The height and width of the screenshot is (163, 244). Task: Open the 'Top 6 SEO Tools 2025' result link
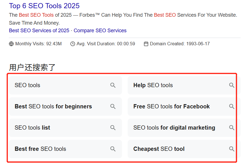coord(44,6)
